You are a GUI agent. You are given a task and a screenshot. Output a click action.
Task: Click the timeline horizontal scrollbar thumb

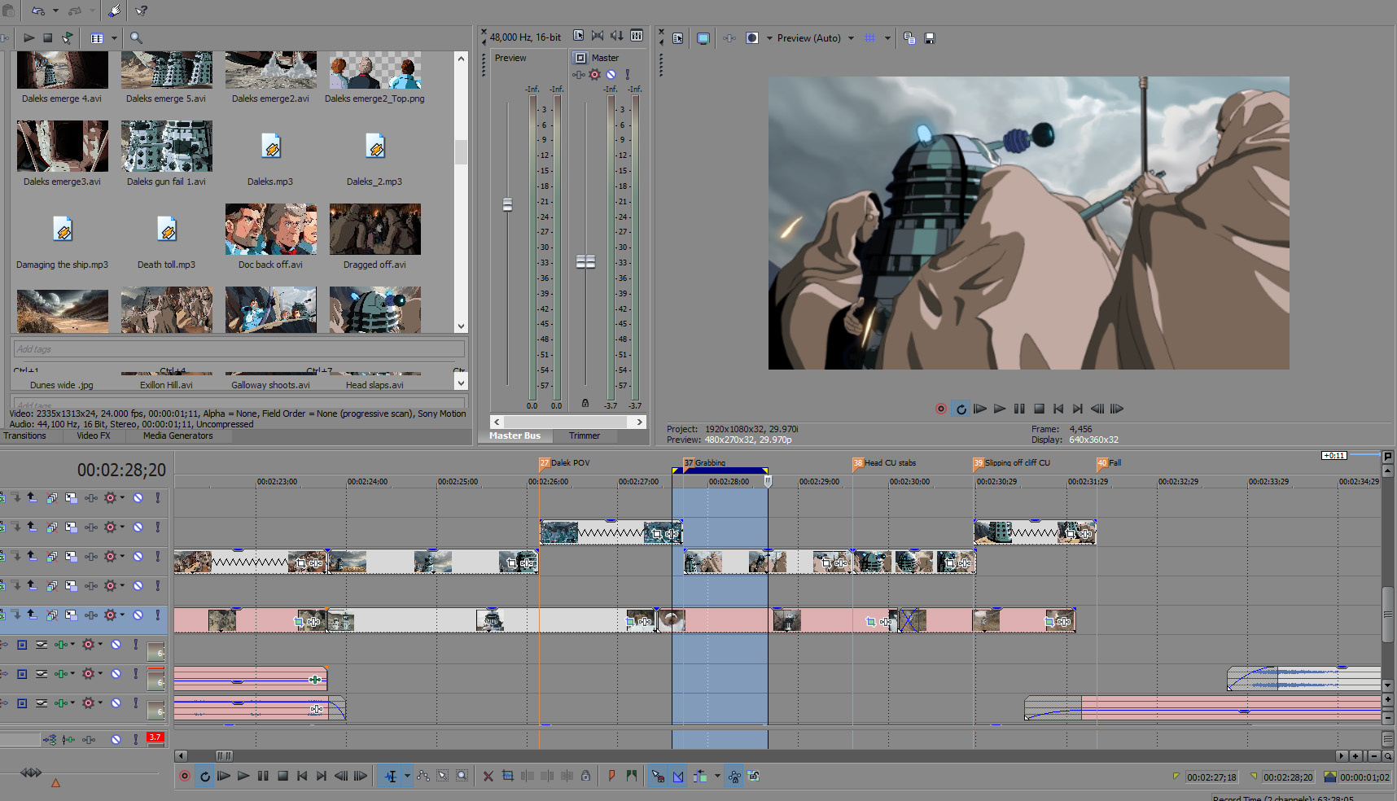coord(224,756)
